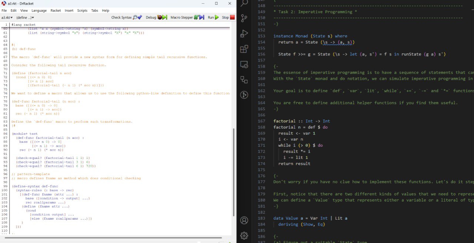
Task: Click the '(module+ test' line in DrRacket
Action: 24,134
